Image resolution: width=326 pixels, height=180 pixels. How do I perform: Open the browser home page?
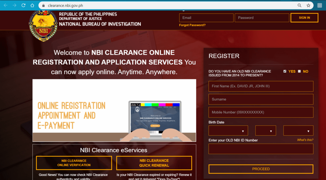click(32, 5)
